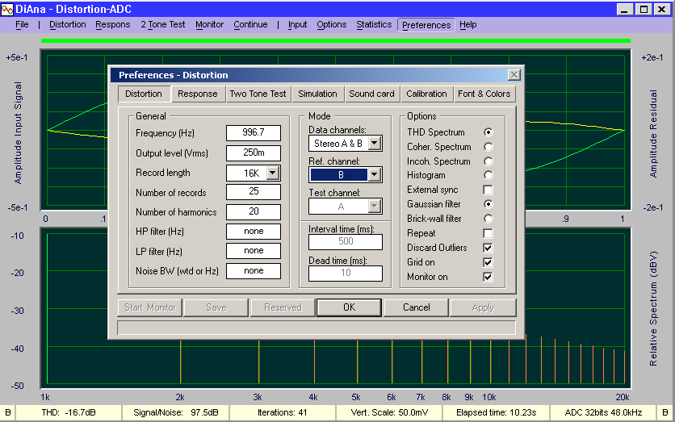675x422 pixels.
Task: Enable External sync checkbox
Action: (488, 190)
